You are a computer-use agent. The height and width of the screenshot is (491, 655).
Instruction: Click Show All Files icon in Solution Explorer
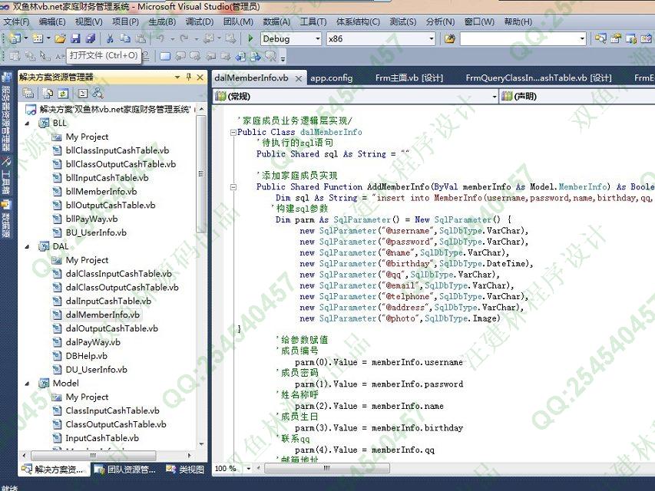[x=48, y=93]
